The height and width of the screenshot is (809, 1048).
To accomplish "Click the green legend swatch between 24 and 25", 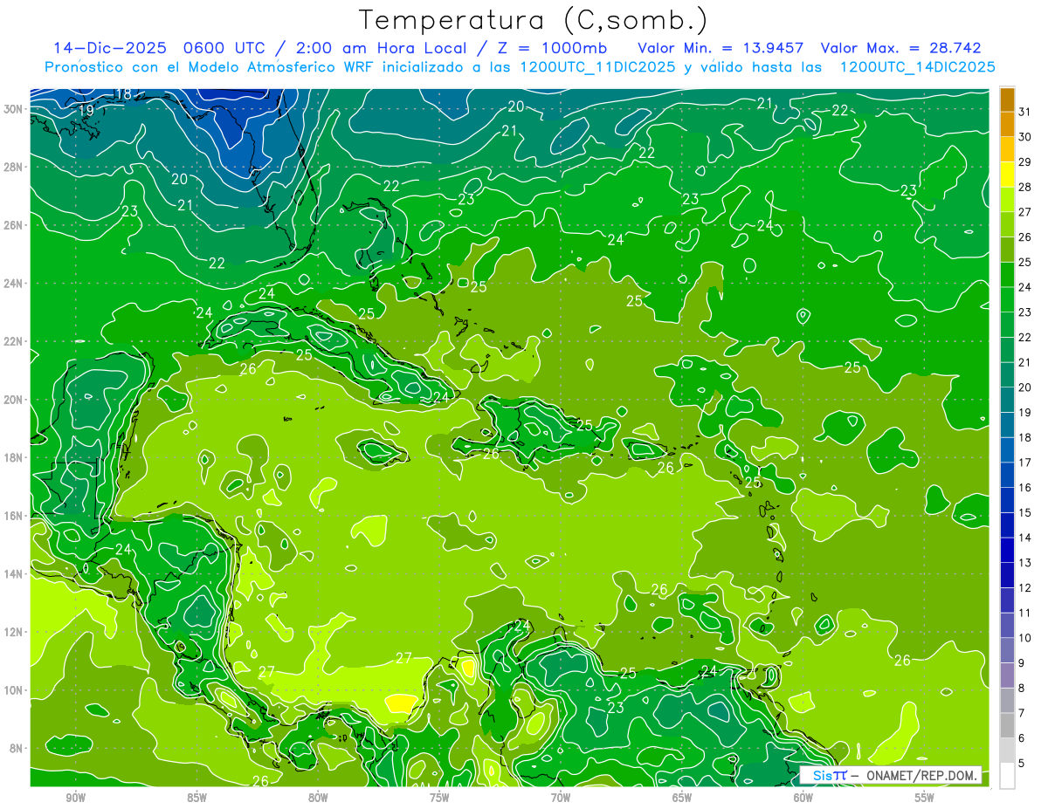I will (x=1007, y=276).
